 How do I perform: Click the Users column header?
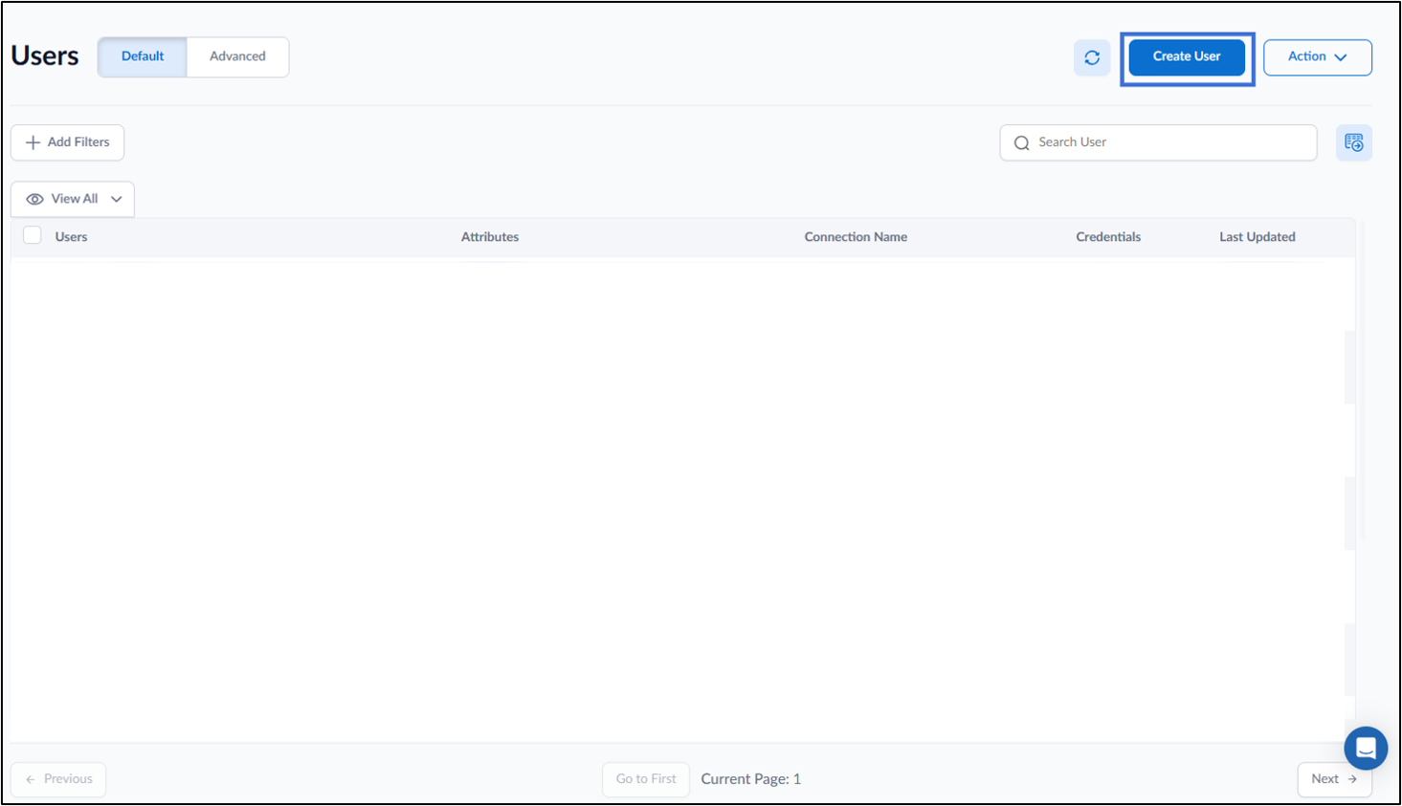click(71, 237)
